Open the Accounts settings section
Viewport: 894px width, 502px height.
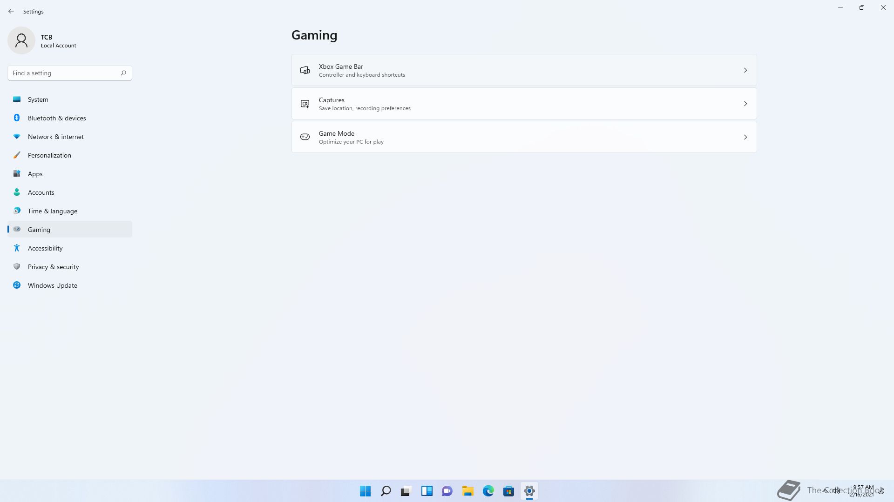[x=41, y=192]
